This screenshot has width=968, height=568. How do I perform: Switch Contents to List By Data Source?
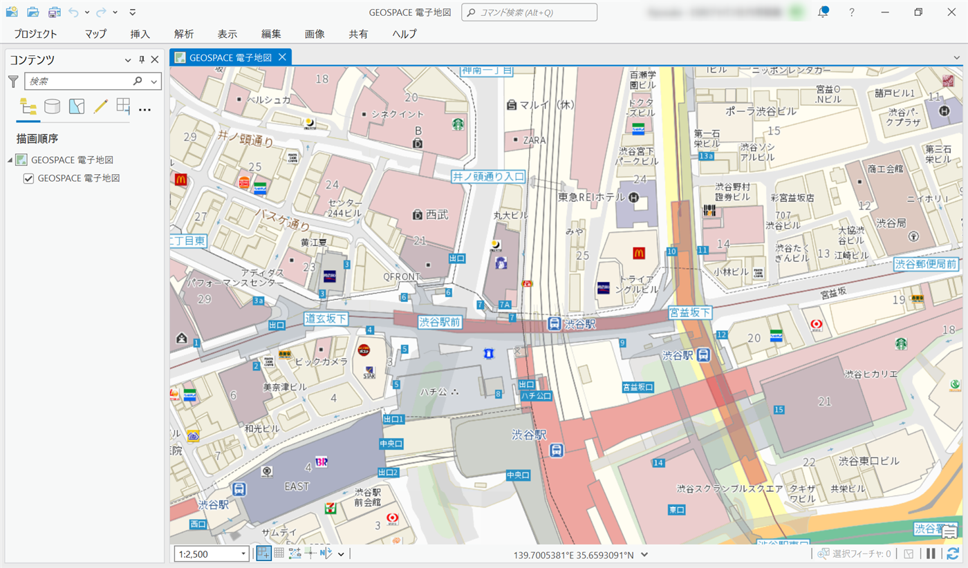[x=52, y=106]
